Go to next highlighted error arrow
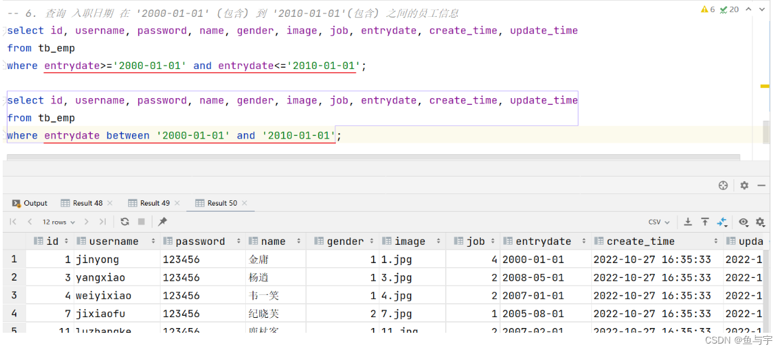 click(762, 9)
